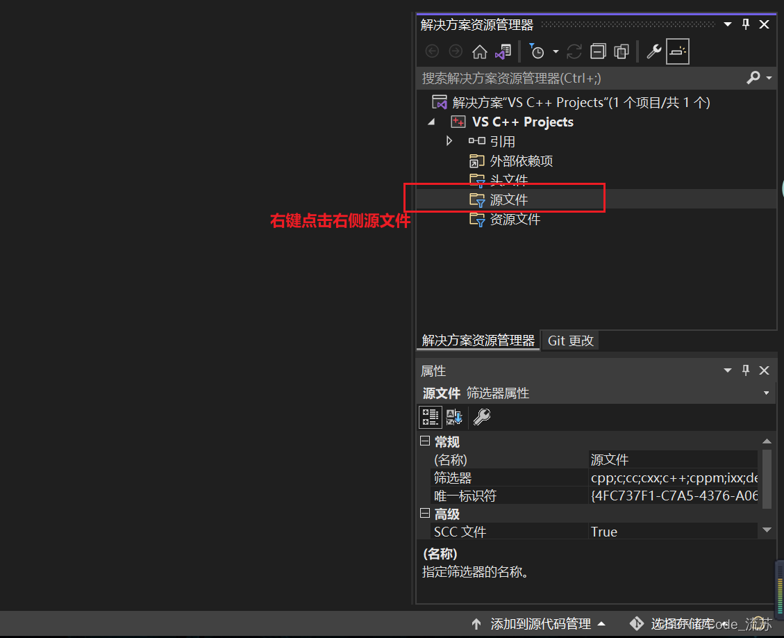Click the refresh sync icon in Solution Explorer
The height and width of the screenshot is (638, 784).
tap(574, 51)
